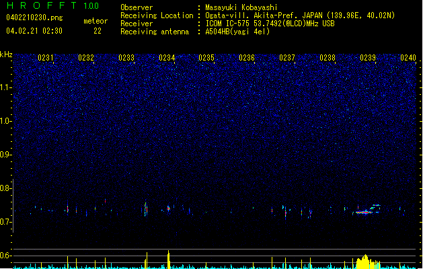Click the 0.6 kHz axis label
423x269 pixels.
pos(6,256)
